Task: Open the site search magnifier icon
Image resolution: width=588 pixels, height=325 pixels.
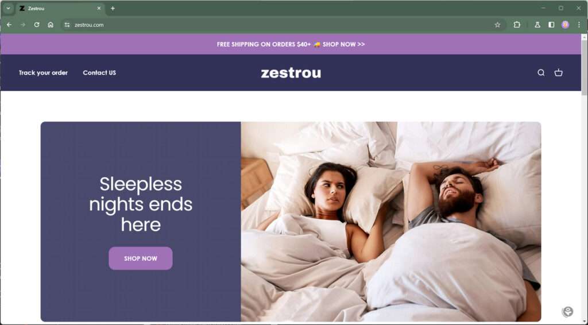Action: point(541,73)
